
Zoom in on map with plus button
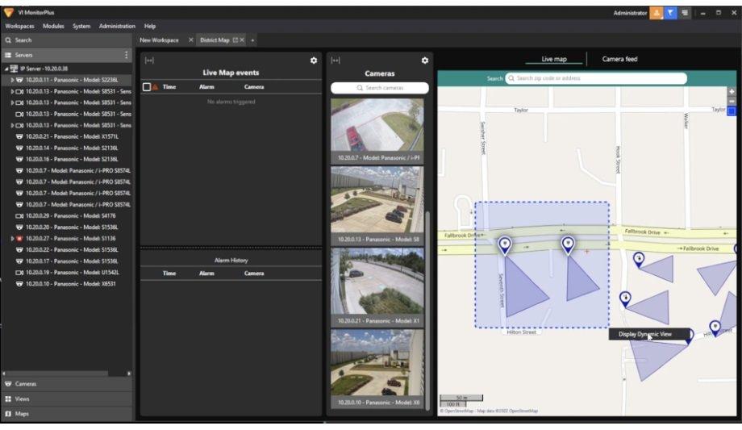[x=732, y=91]
